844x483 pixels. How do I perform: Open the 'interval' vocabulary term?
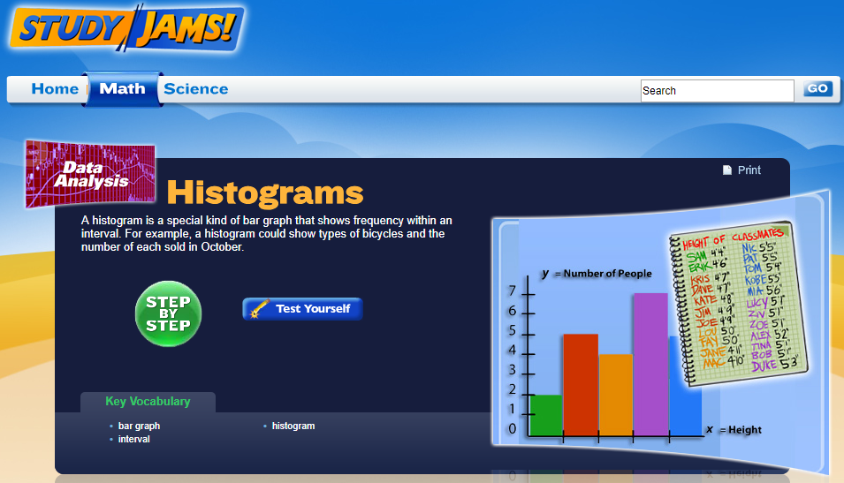[x=134, y=440]
